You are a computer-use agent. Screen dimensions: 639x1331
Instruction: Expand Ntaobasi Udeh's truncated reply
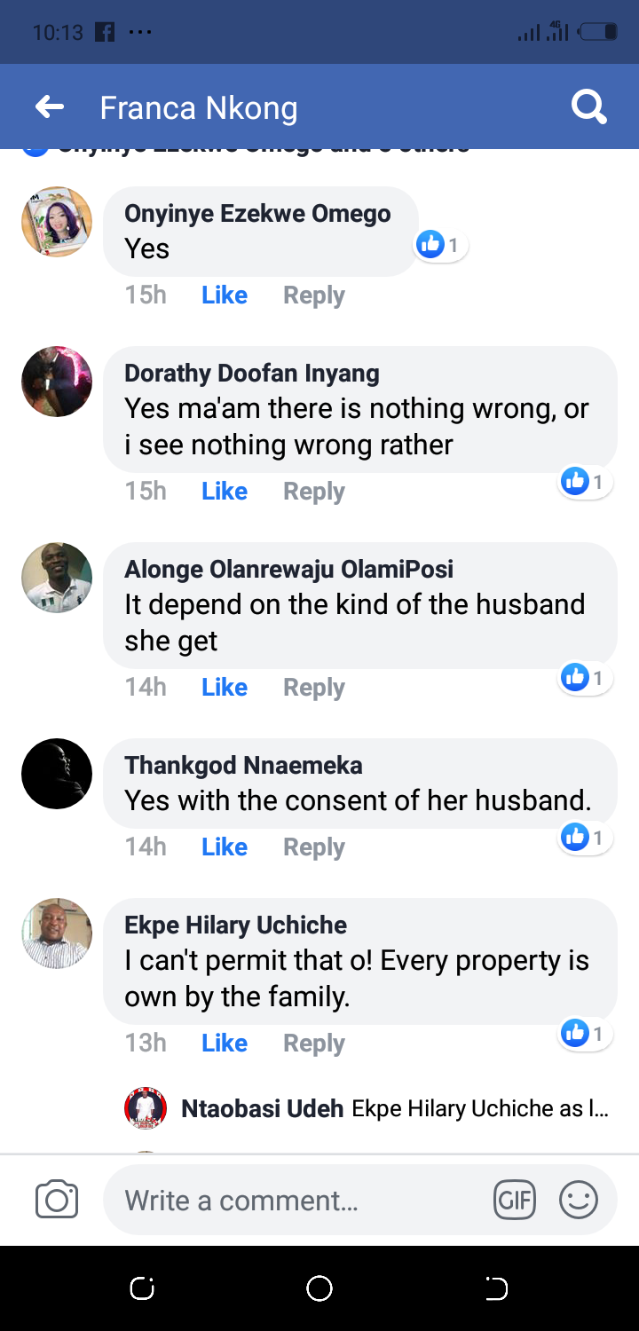479,1108
